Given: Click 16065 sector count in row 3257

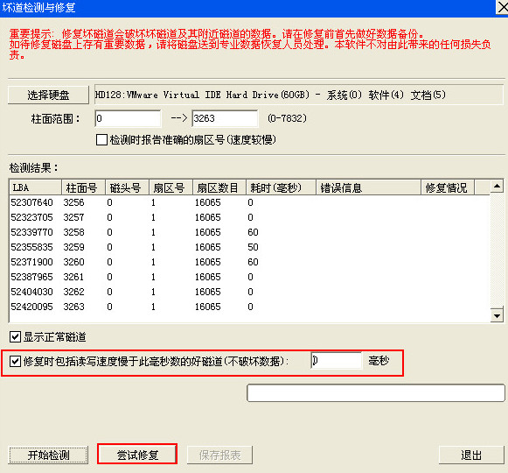Looking at the screenshot, I should (x=208, y=217).
